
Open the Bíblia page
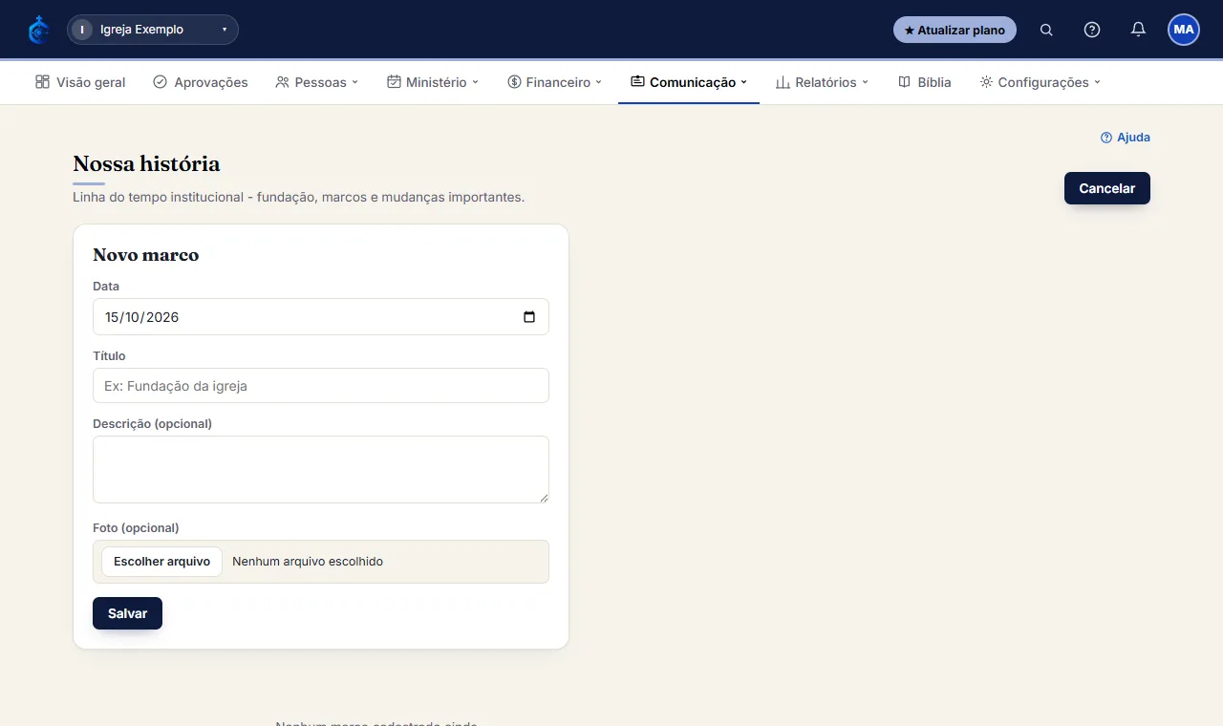tap(925, 82)
